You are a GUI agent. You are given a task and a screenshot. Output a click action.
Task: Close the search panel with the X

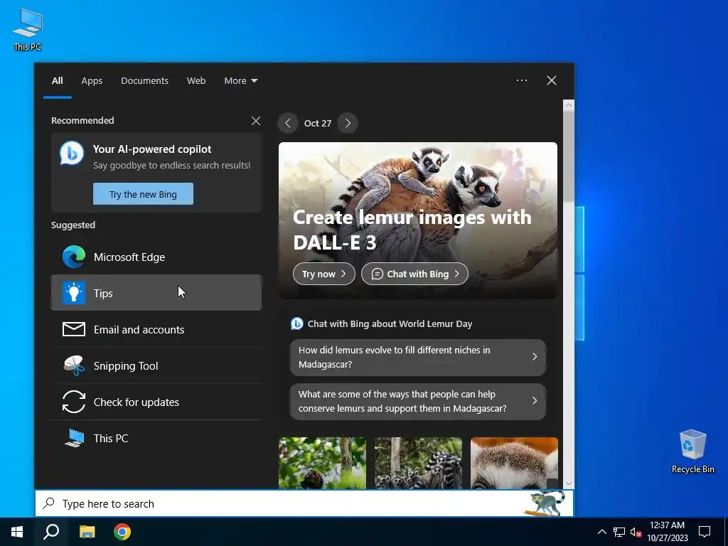pyautogui.click(x=551, y=80)
